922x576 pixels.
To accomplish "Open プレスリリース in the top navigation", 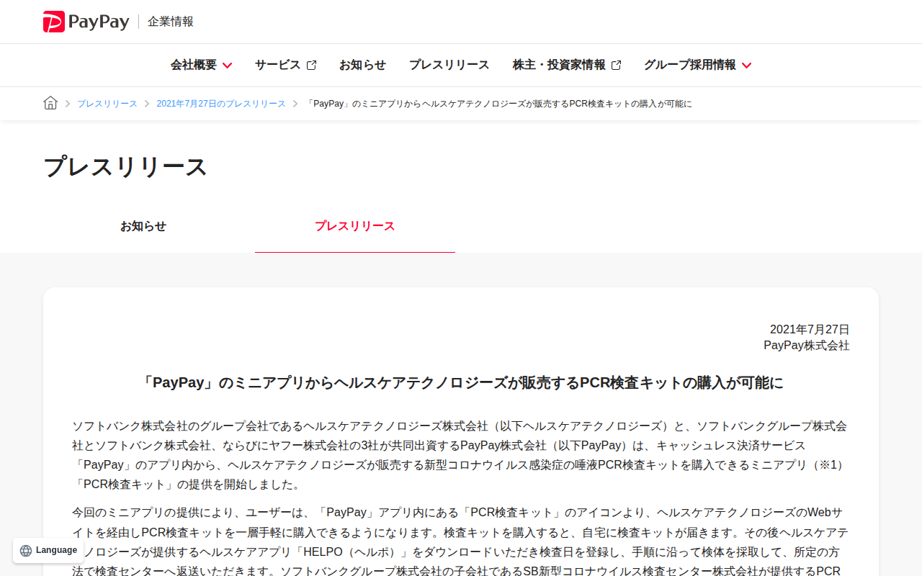I will (x=449, y=65).
